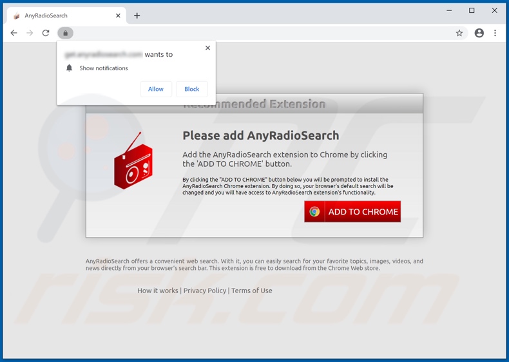The height and width of the screenshot is (362, 509).
Task: Click the 'Show notifications' text
Action: pos(104,68)
